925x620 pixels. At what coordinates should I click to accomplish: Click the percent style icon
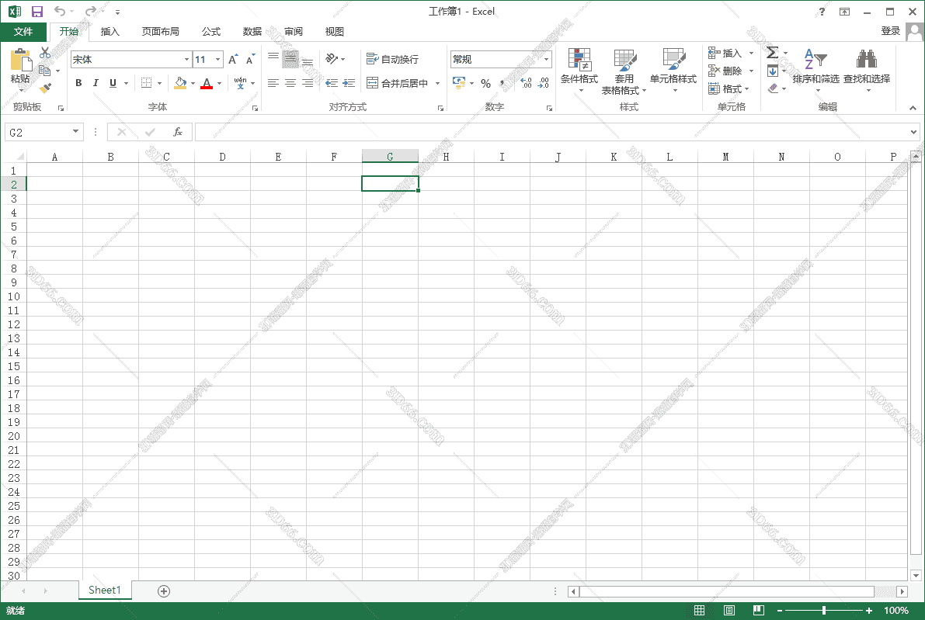point(485,83)
